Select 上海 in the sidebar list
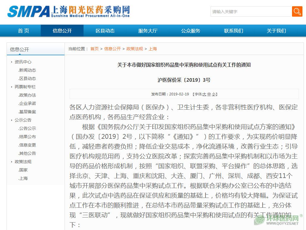 click(x=23, y=178)
